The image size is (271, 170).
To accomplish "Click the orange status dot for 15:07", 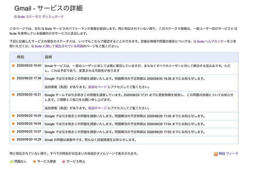I will click(13, 132).
